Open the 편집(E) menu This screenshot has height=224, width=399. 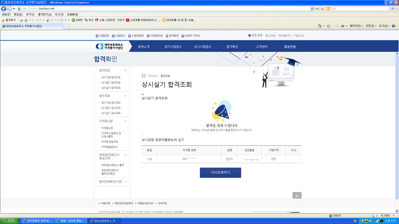click(x=18, y=14)
